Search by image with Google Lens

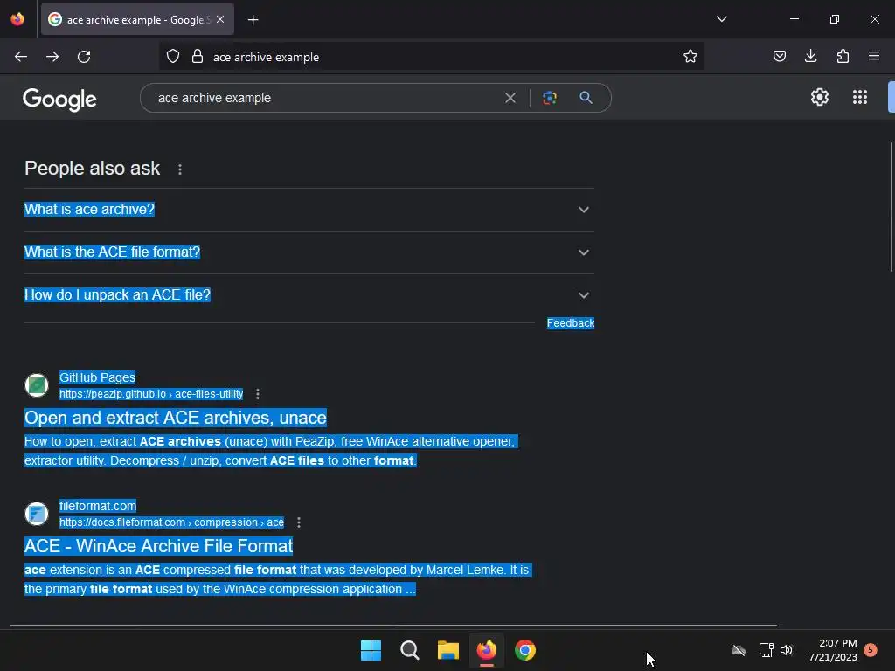click(550, 98)
